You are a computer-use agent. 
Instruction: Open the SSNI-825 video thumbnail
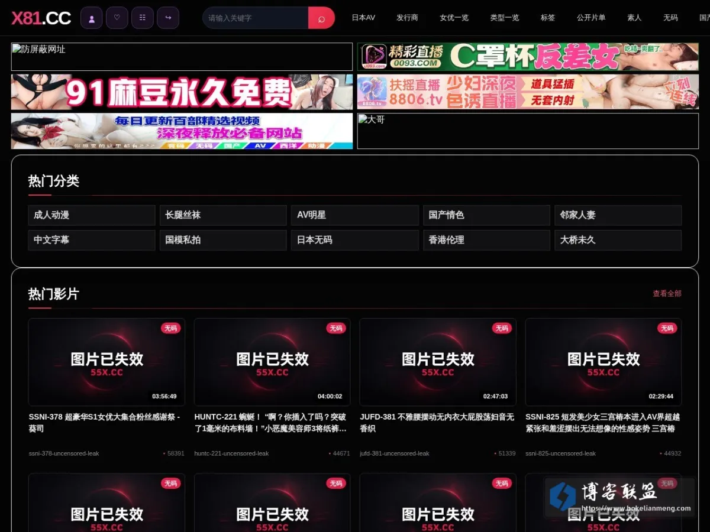(x=603, y=362)
